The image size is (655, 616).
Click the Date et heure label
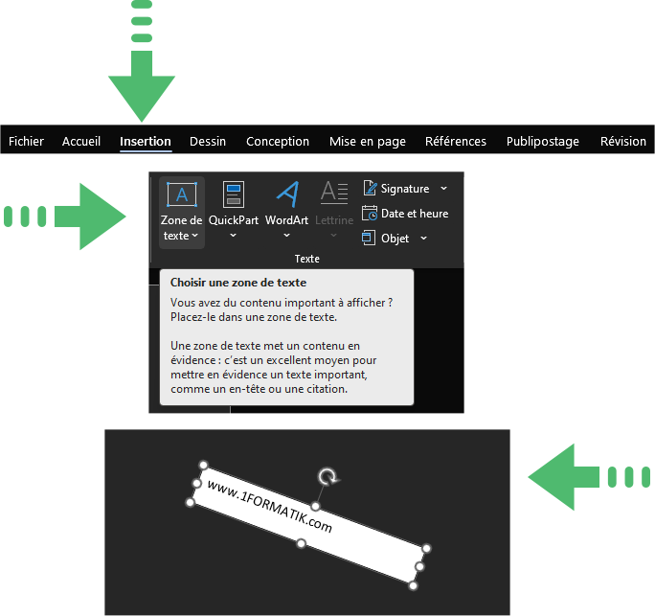click(415, 214)
